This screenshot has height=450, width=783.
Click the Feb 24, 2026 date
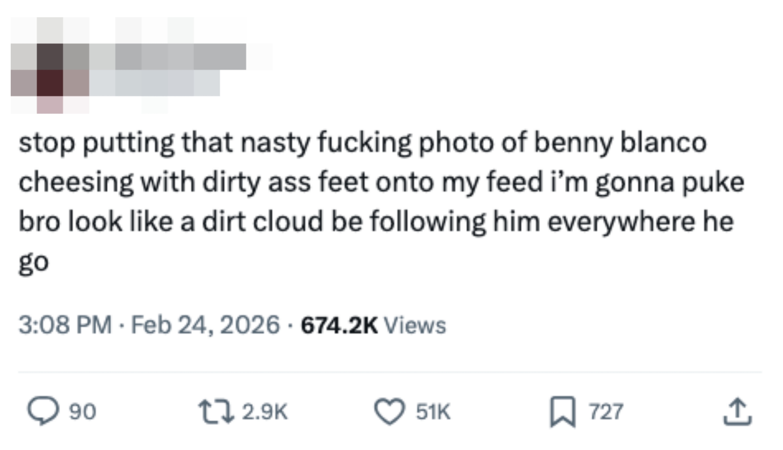[x=205, y=325]
